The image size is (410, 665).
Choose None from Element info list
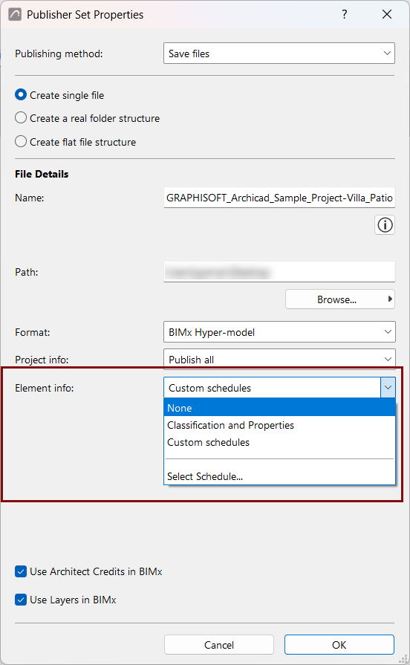tap(279, 408)
